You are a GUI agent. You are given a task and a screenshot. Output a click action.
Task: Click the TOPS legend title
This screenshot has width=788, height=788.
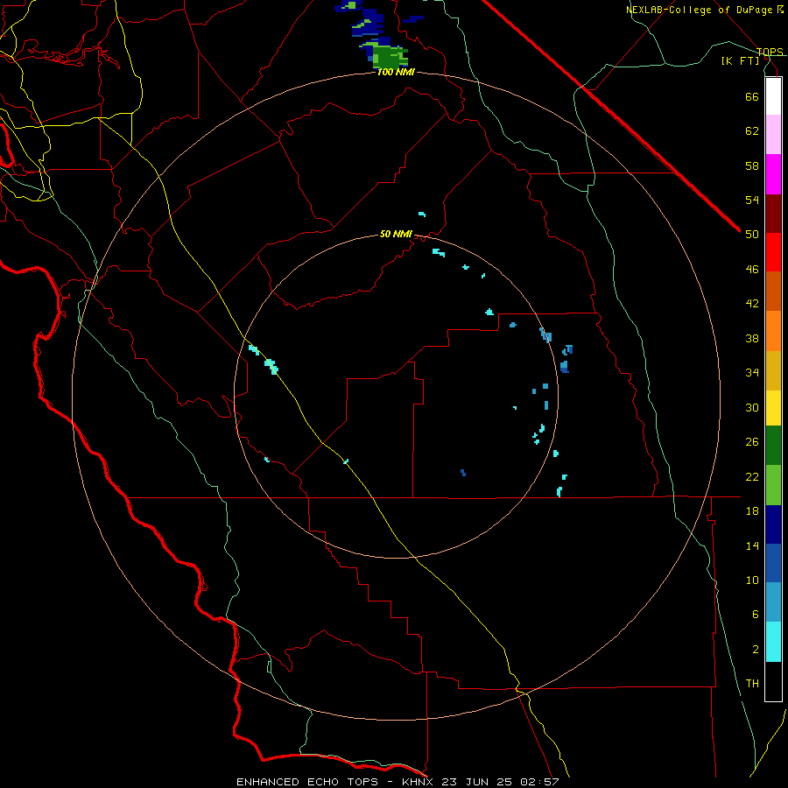770,52
